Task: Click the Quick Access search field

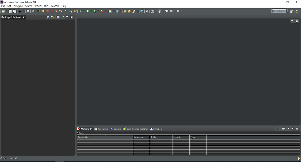Action: click(279, 11)
